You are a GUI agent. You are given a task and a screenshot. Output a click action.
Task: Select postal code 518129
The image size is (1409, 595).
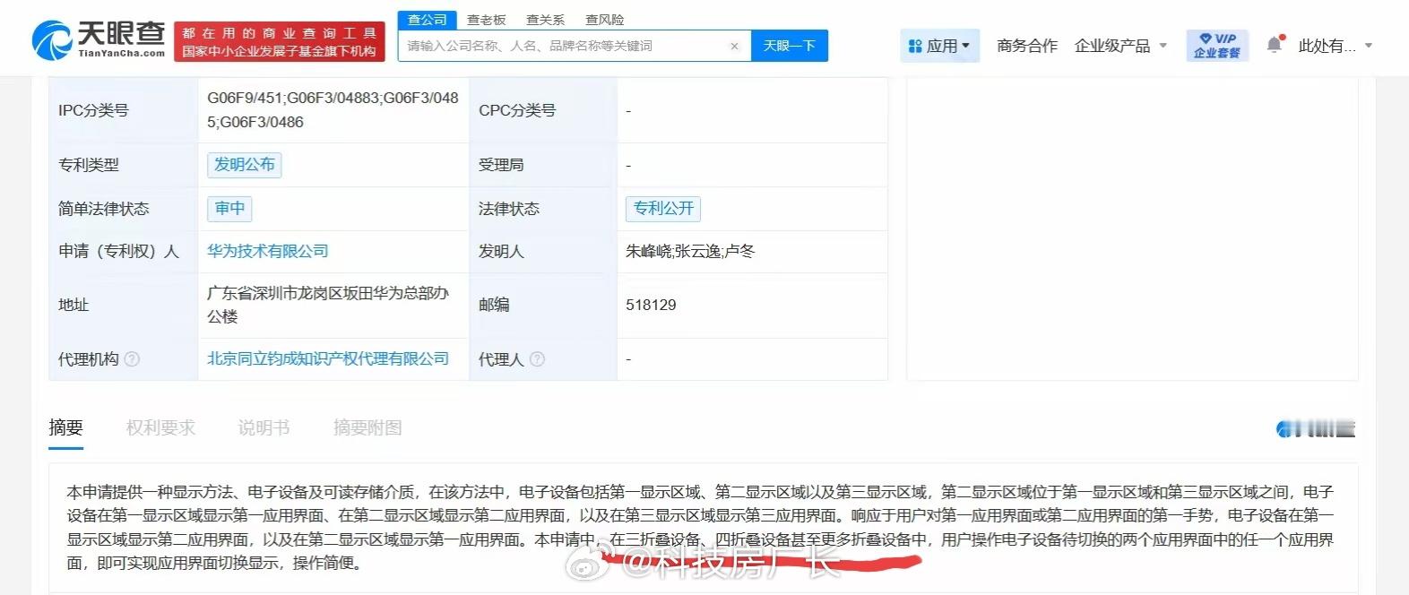click(x=651, y=306)
